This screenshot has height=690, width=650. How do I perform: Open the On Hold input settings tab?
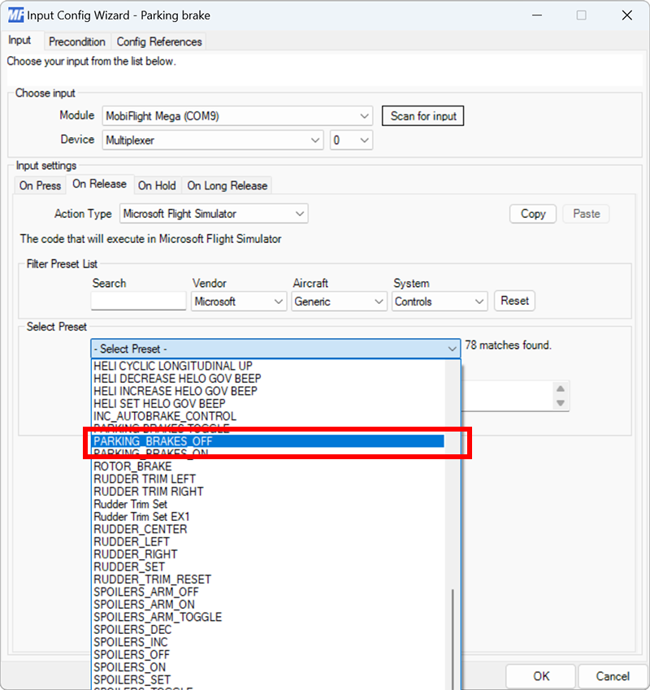tap(157, 185)
